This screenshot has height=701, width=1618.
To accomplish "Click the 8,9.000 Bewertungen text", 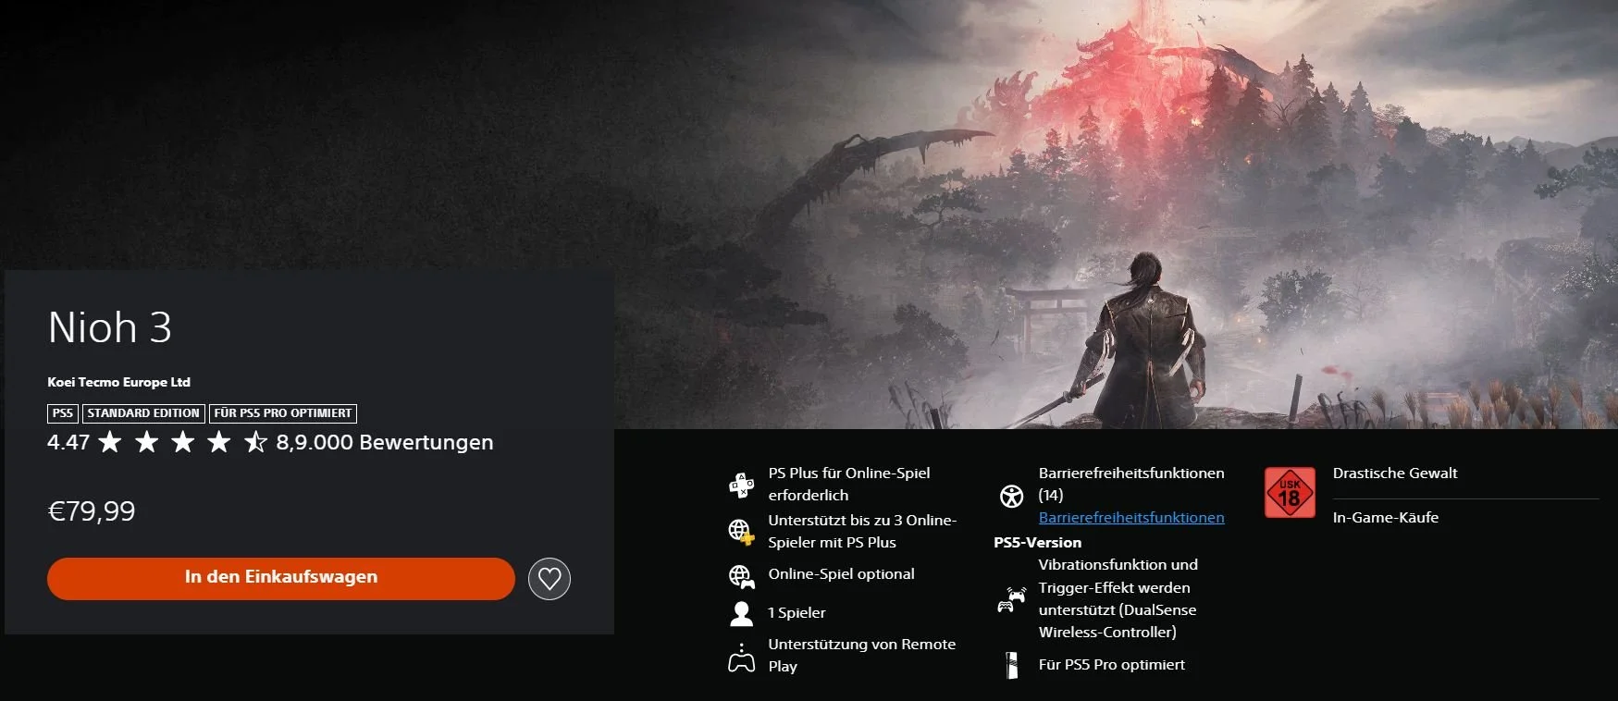I will click(x=385, y=442).
